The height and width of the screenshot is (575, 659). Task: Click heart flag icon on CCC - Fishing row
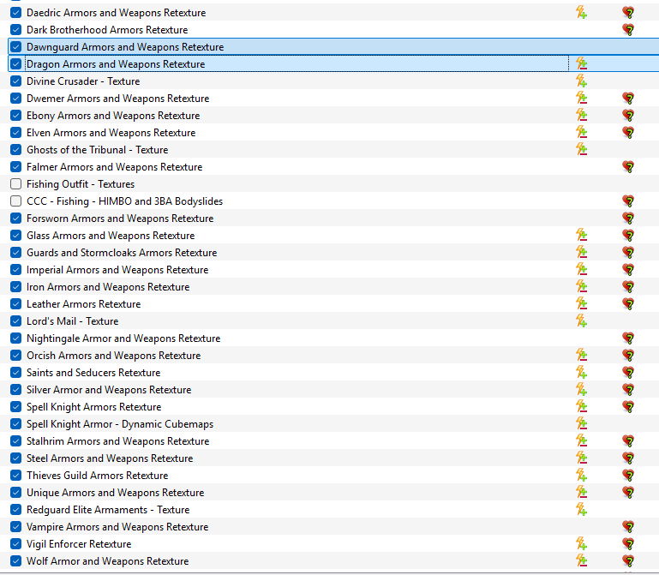pyautogui.click(x=628, y=201)
